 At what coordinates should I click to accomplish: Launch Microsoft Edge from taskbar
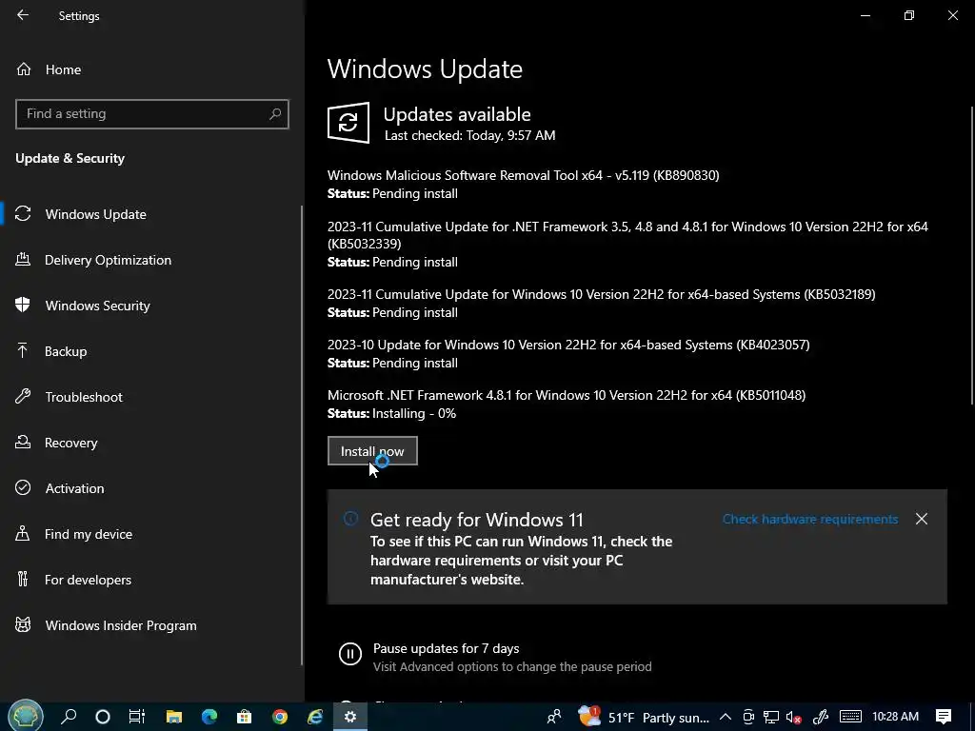pos(209,717)
